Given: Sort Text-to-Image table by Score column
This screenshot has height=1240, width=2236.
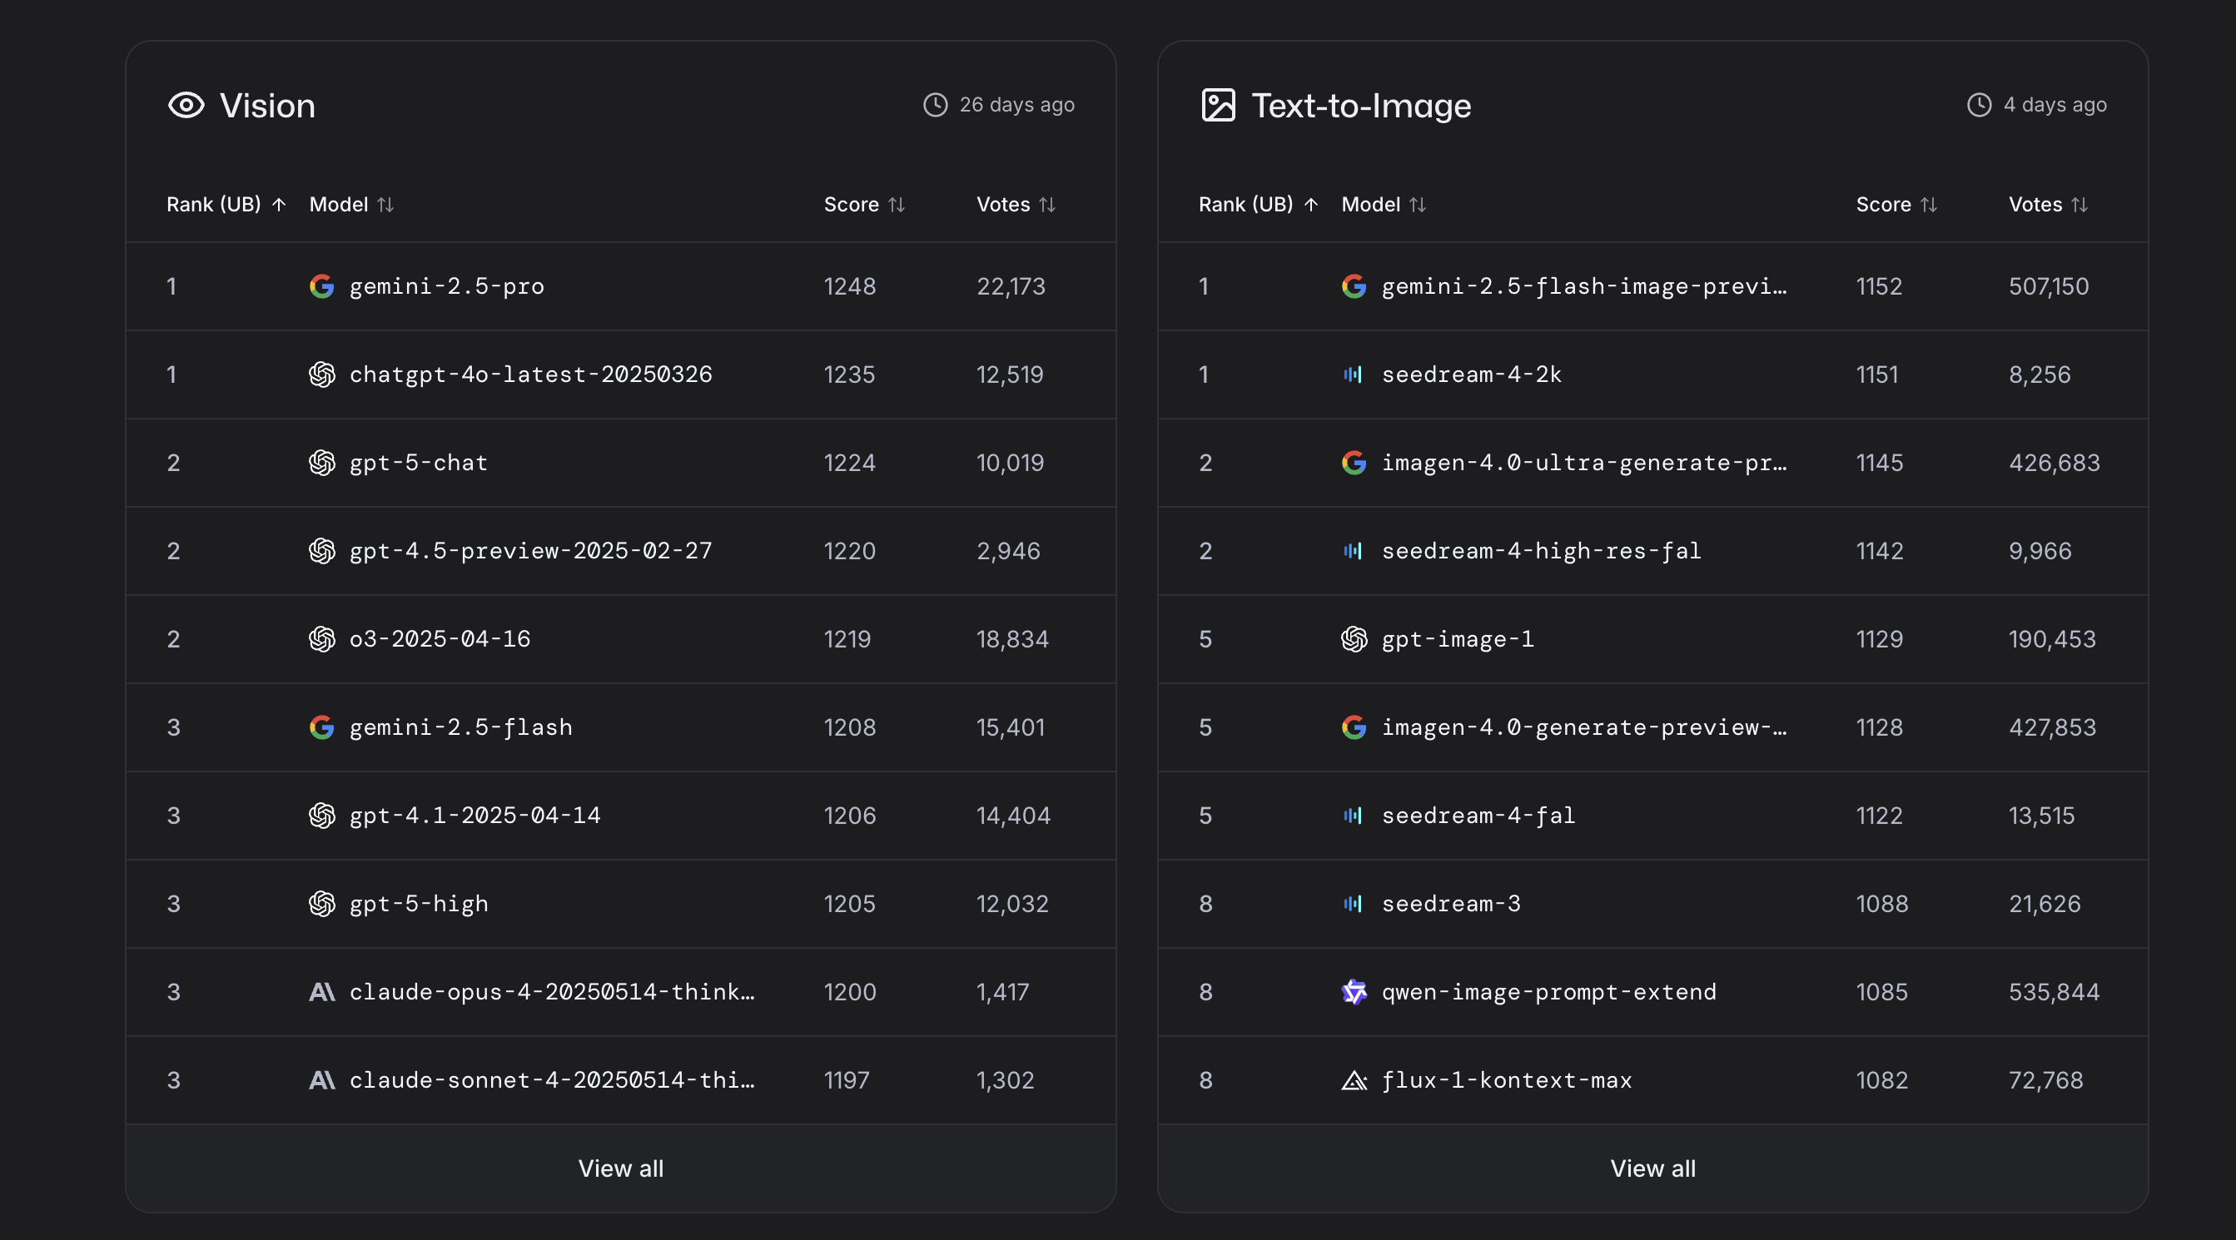Looking at the screenshot, I should (x=1896, y=205).
